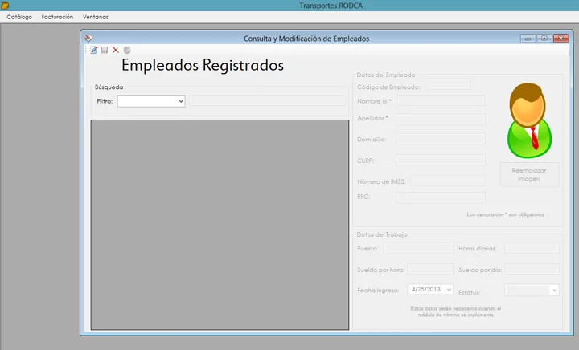Close the Consulta de Empleados window
The height and width of the screenshot is (350, 579).
[561, 39]
